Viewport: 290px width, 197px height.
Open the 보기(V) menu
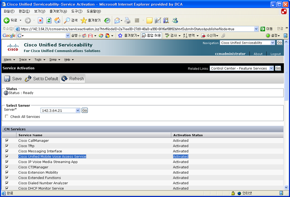pyautogui.click(x=39, y=11)
